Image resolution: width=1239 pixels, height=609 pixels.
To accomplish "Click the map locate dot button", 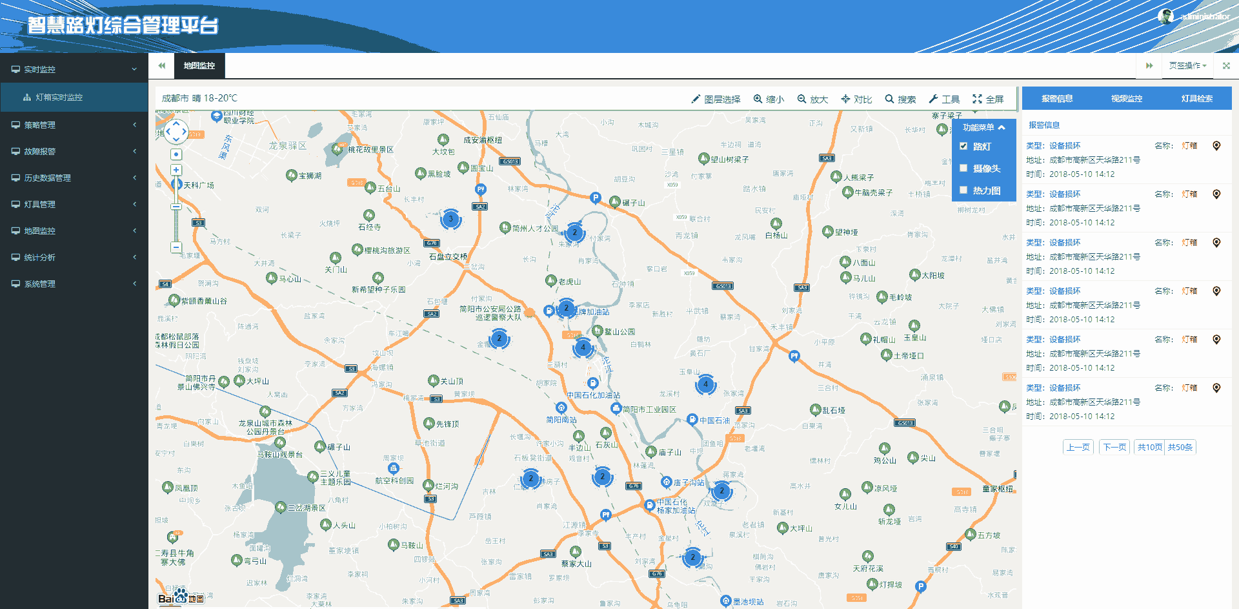I will pyautogui.click(x=176, y=154).
